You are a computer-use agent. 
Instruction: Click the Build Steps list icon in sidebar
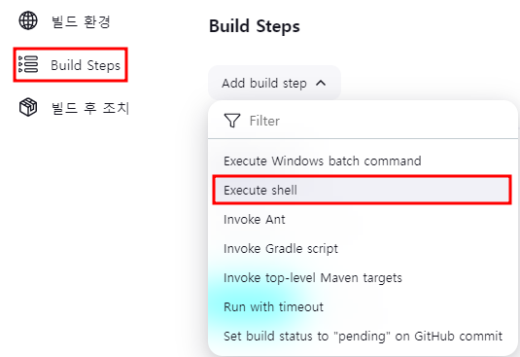coord(28,64)
